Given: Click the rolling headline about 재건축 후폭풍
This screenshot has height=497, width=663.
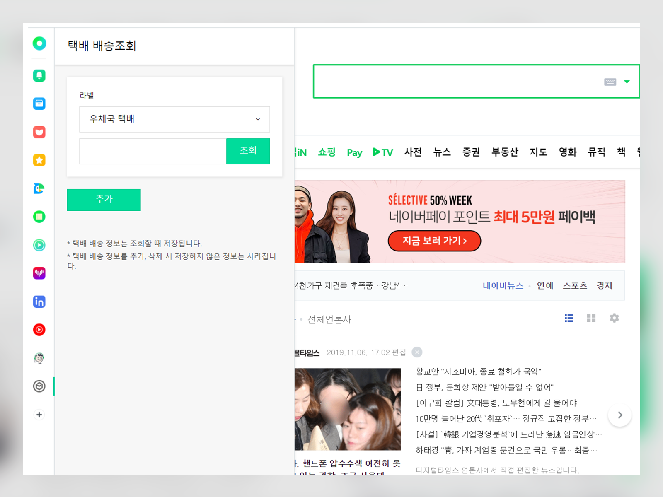Looking at the screenshot, I should coord(351,285).
